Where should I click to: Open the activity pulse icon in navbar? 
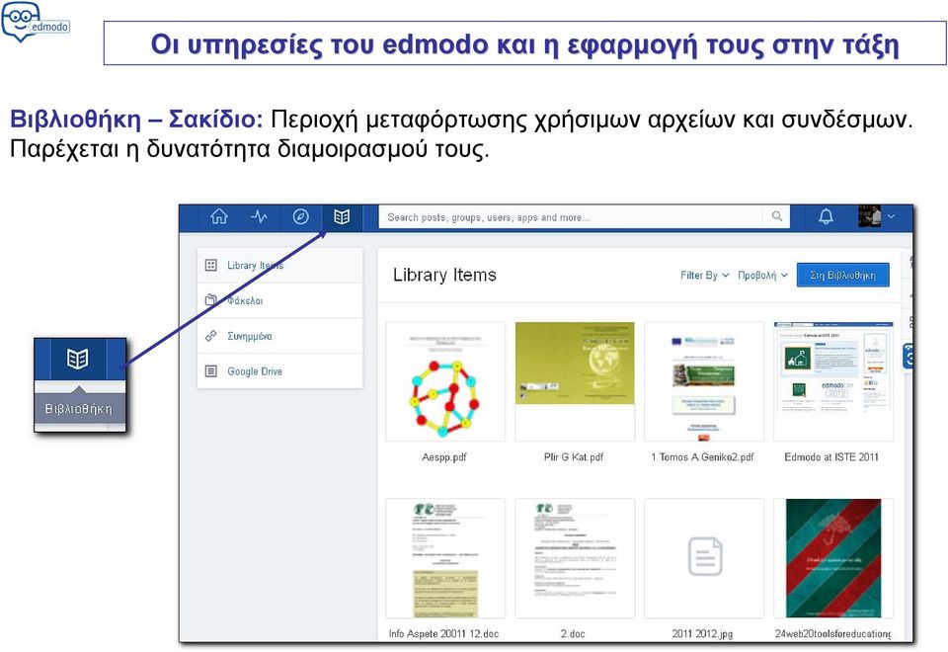pyautogui.click(x=260, y=216)
